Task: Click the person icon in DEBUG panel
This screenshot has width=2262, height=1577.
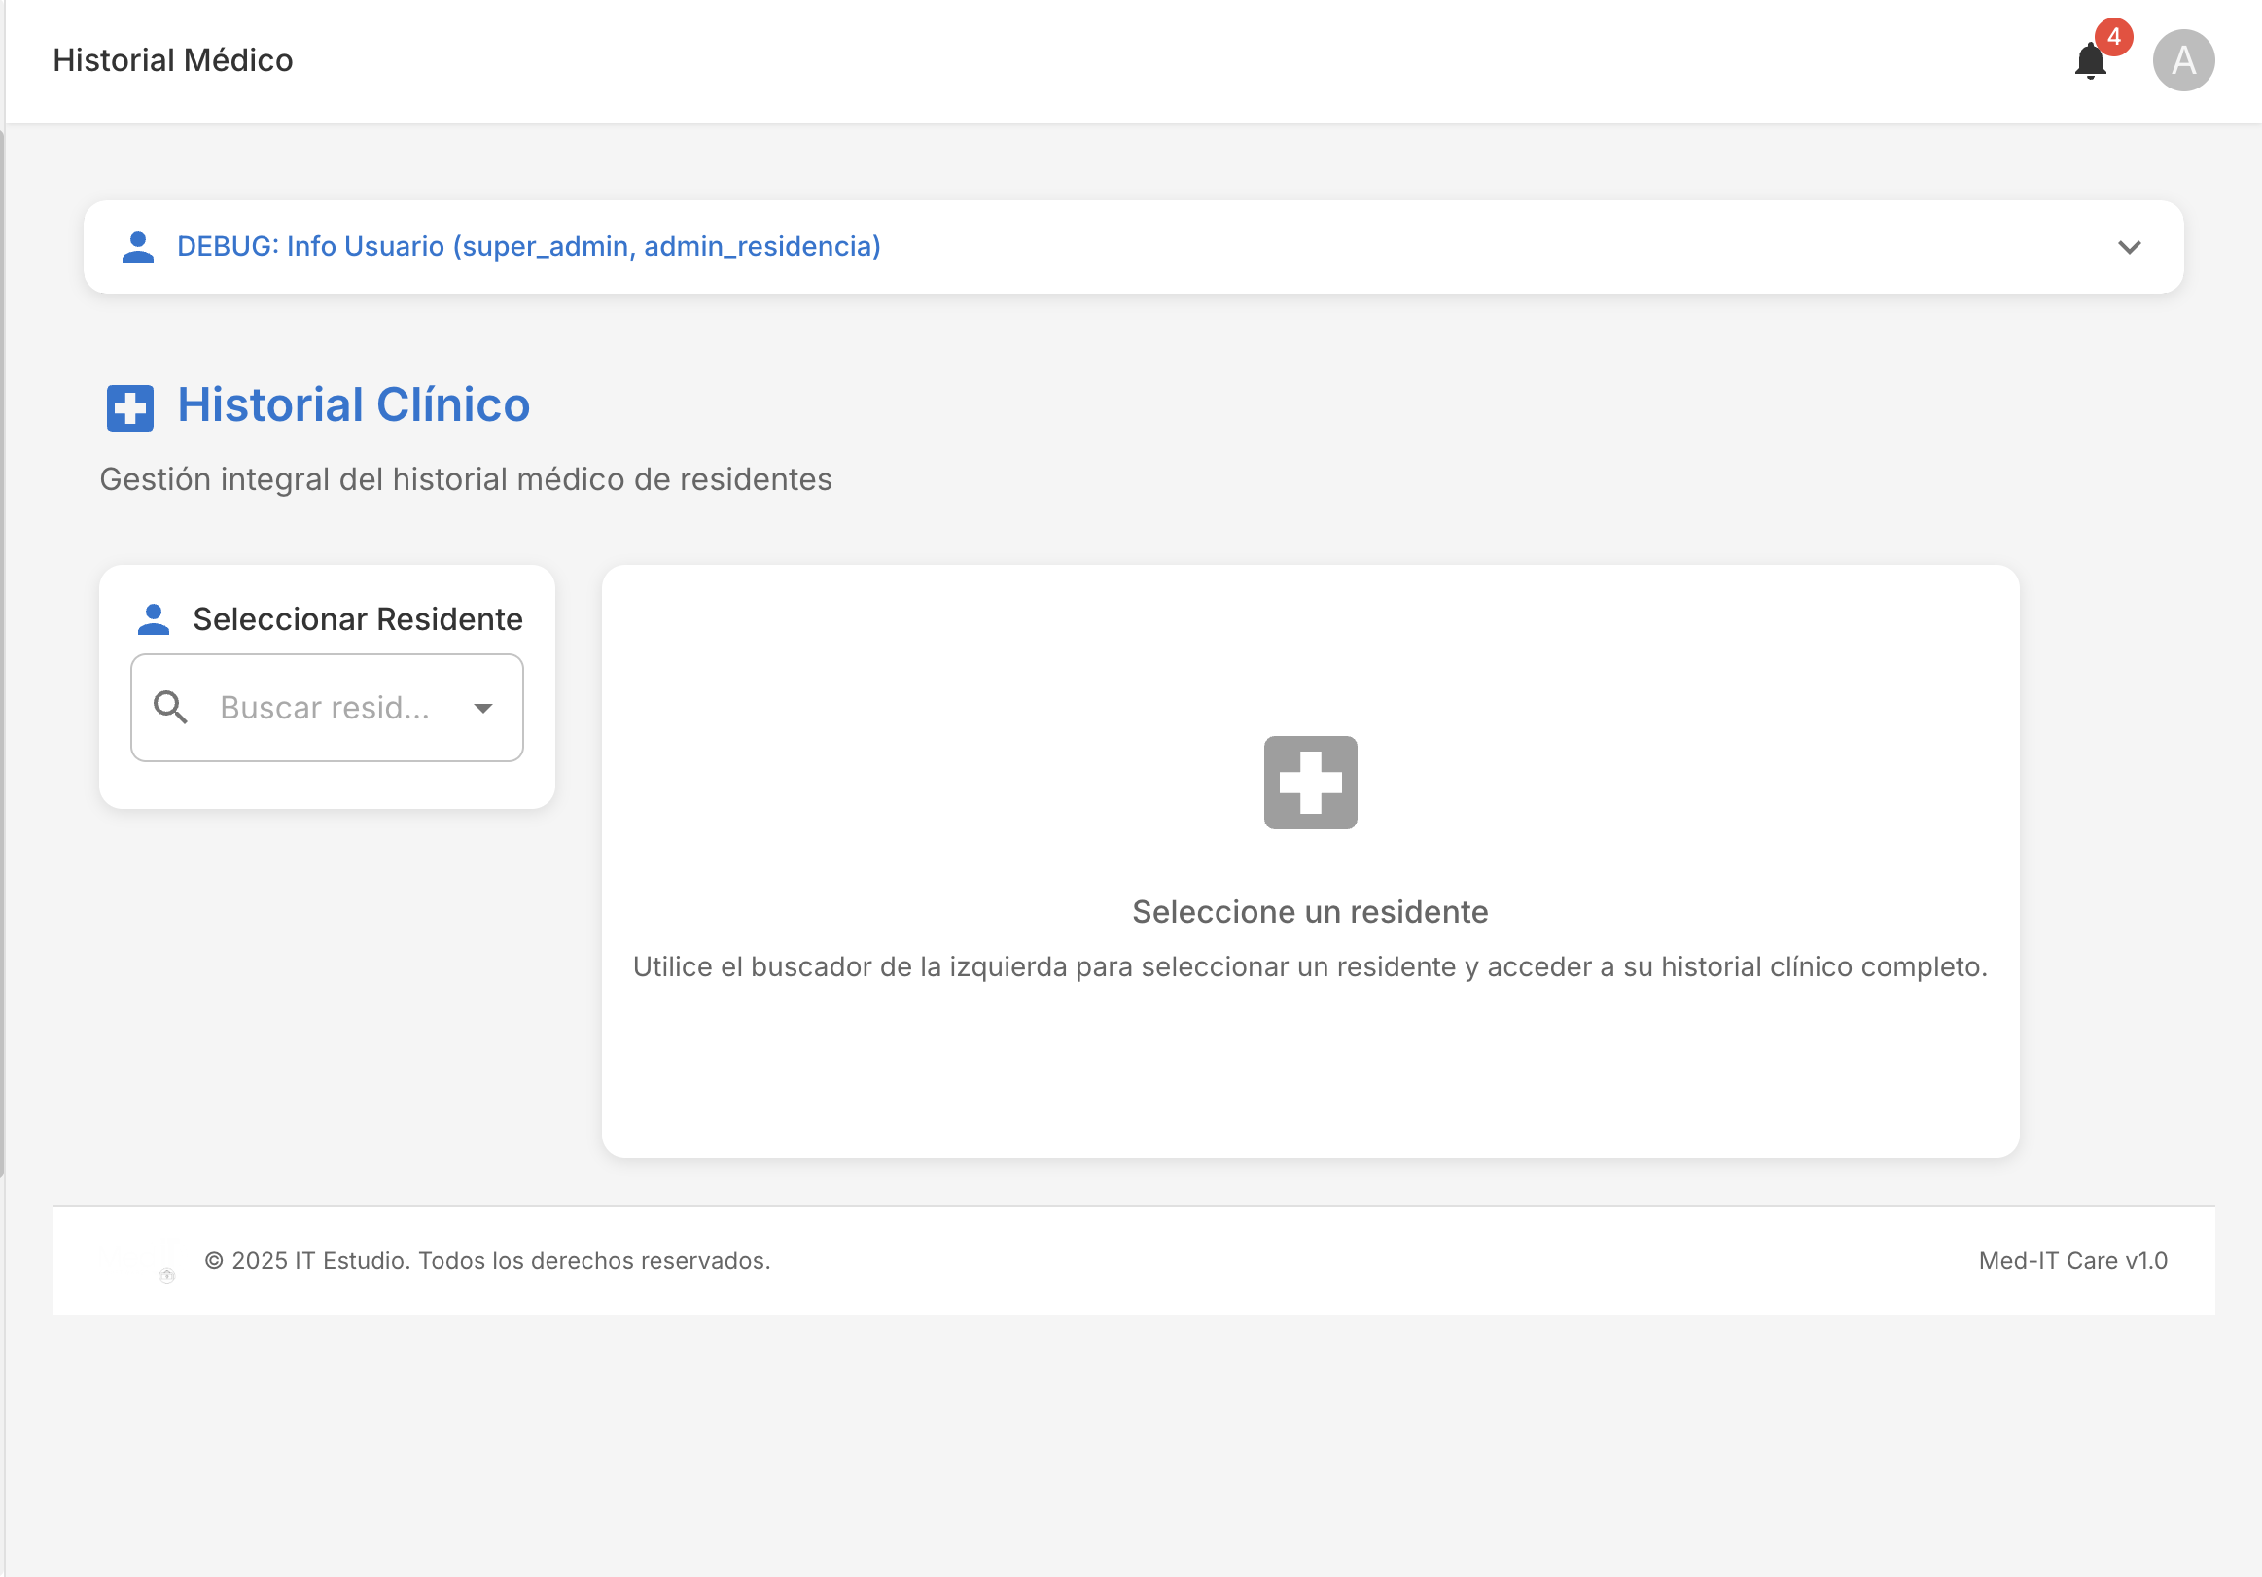Action: click(x=138, y=246)
